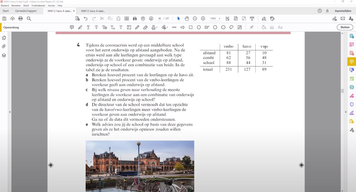This screenshot has width=356, height=192.
Task: Select the insert text caret tool
Action: 113,27
